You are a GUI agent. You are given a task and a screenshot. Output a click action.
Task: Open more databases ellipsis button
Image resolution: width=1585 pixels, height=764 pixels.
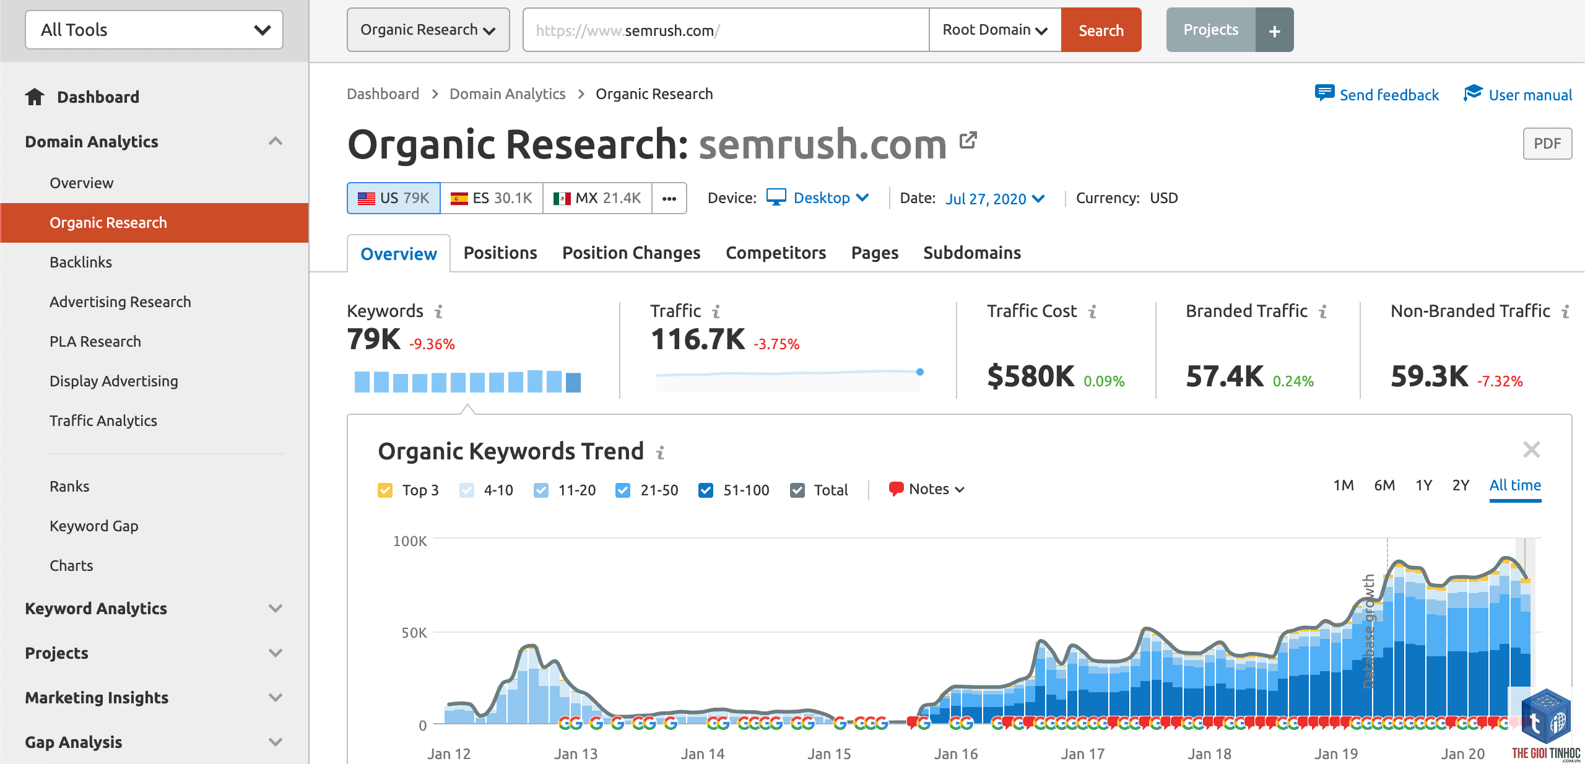[669, 198]
